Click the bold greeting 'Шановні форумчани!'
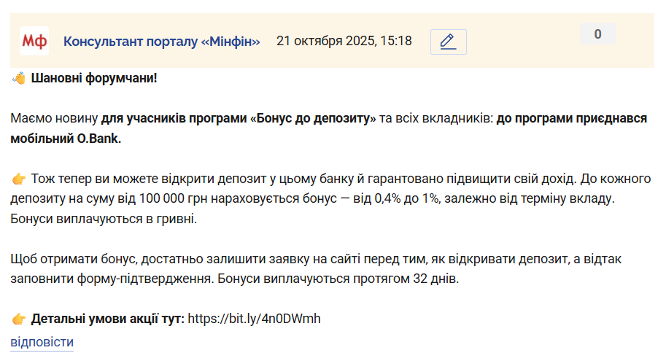 click(x=94, y=78)
